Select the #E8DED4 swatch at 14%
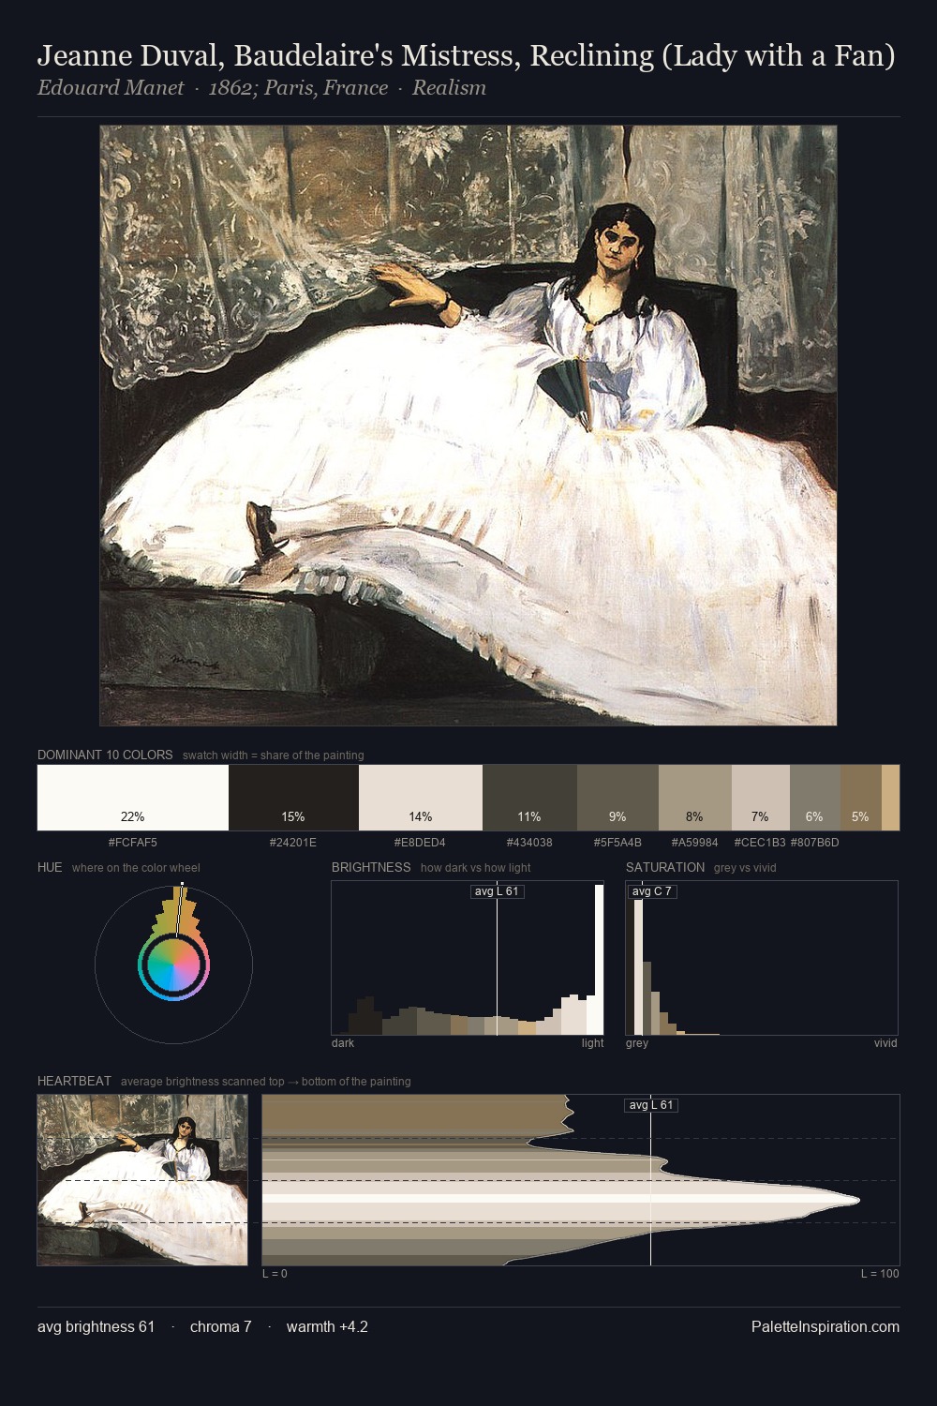Screen dimensions: 937x1406 point(421,798)
